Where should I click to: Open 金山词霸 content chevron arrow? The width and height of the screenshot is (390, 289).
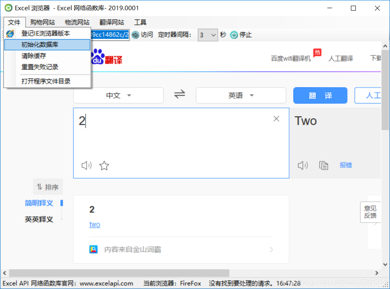point(271,249)
